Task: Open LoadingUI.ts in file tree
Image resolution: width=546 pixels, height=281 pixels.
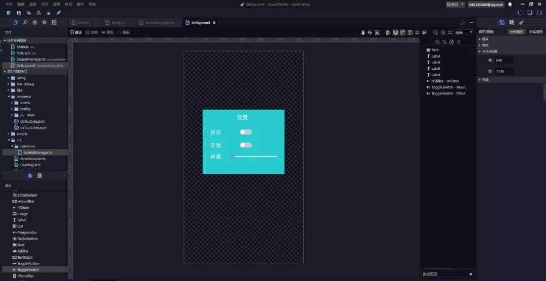Action: pyautogui.click(x=30, y=165)
